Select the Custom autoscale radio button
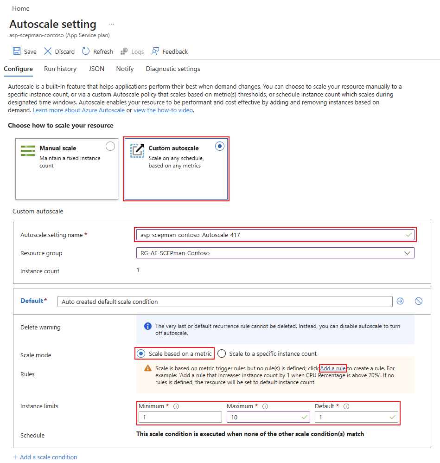Viewport: 440px width, 463px height. click(x=220, y=146)
